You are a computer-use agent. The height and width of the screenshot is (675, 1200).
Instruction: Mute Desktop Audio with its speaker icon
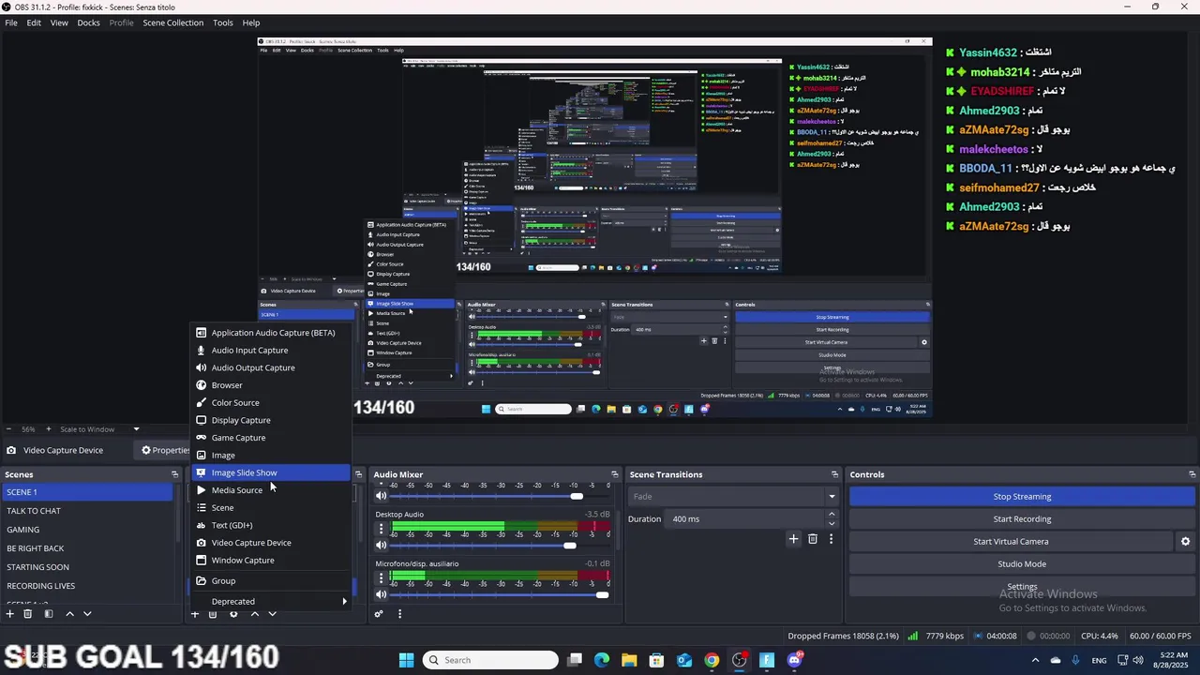[x=382, y=545]
